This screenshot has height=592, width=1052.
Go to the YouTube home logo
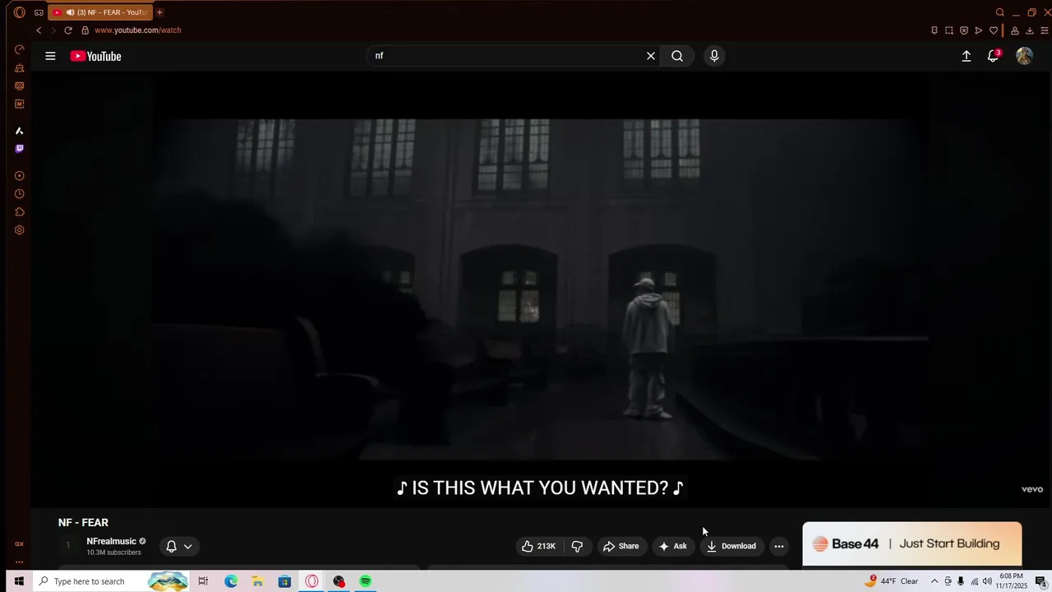coord(95,56)
